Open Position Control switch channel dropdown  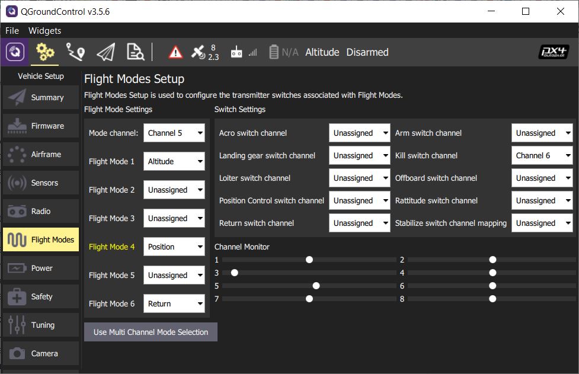359,200
